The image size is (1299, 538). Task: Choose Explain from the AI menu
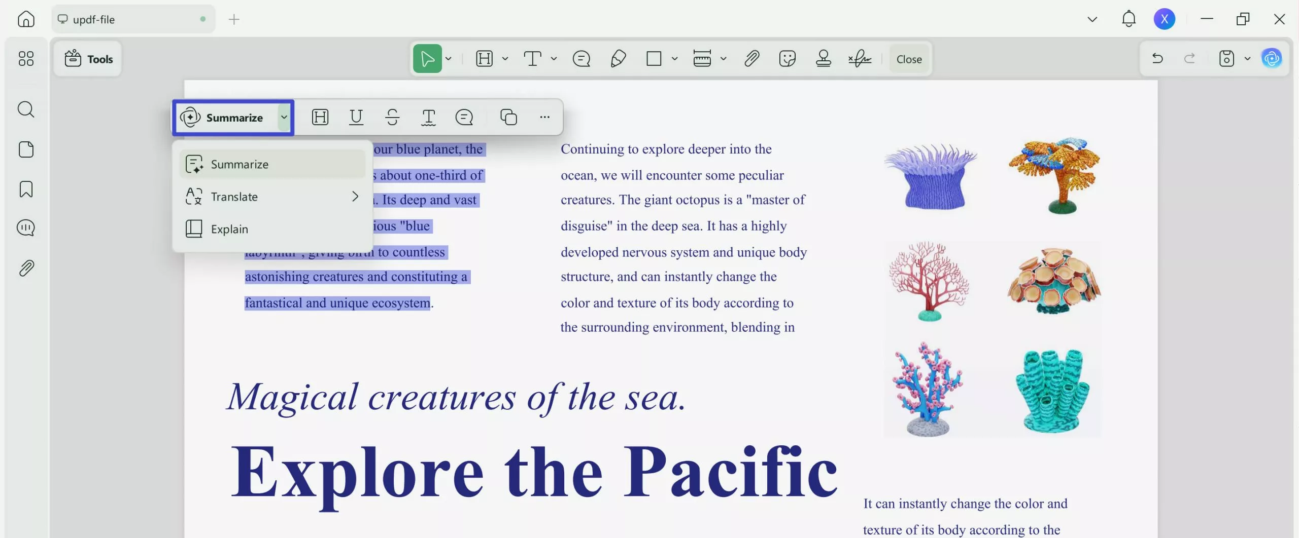(x=229, y=228)
